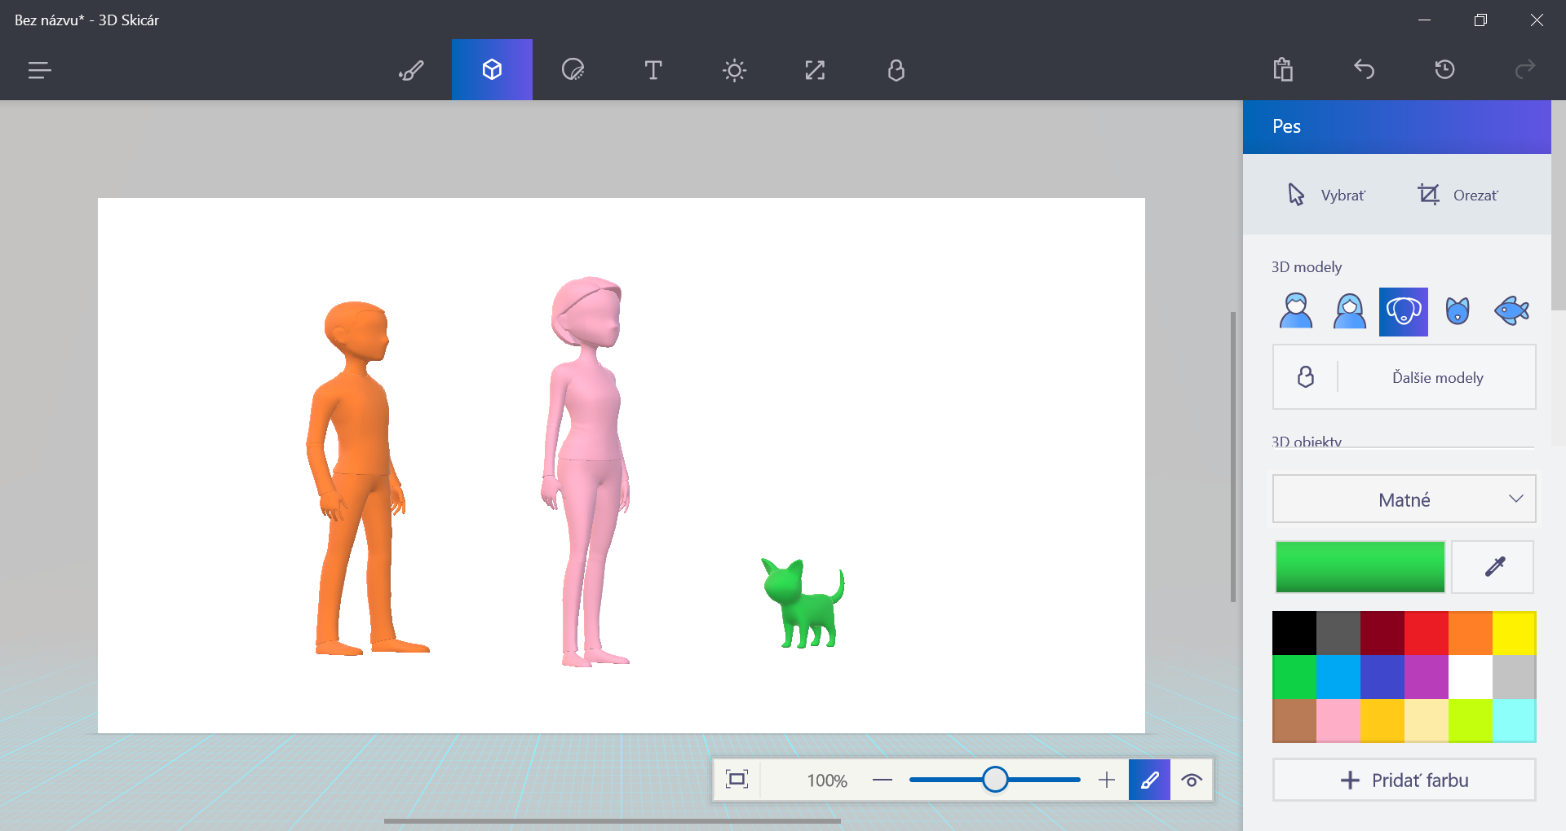Screen dimensions: 1566x831
Task: Insert the fish 3D model
Action: [x=1511, y=311]
